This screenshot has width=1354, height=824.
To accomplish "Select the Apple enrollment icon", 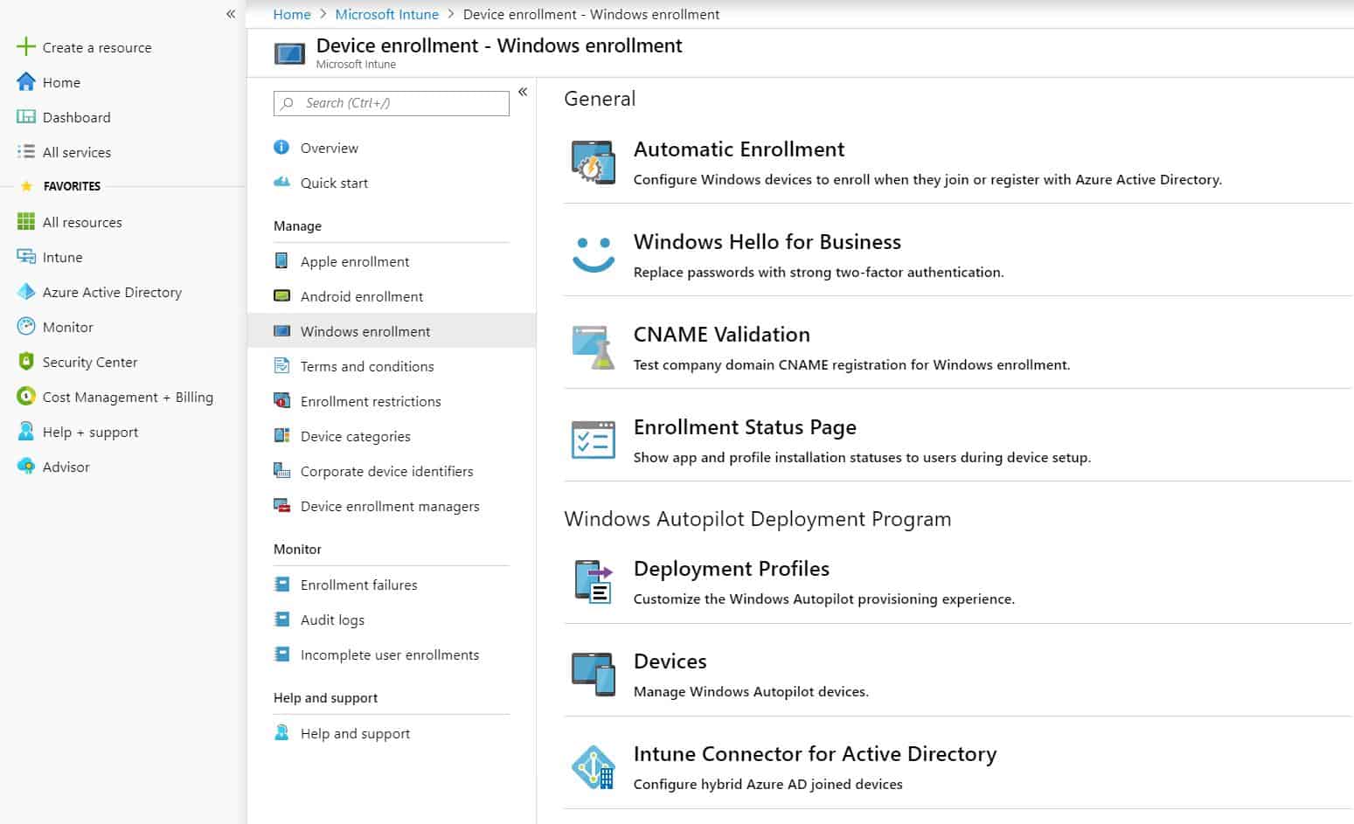I will (x=281, y=260).
